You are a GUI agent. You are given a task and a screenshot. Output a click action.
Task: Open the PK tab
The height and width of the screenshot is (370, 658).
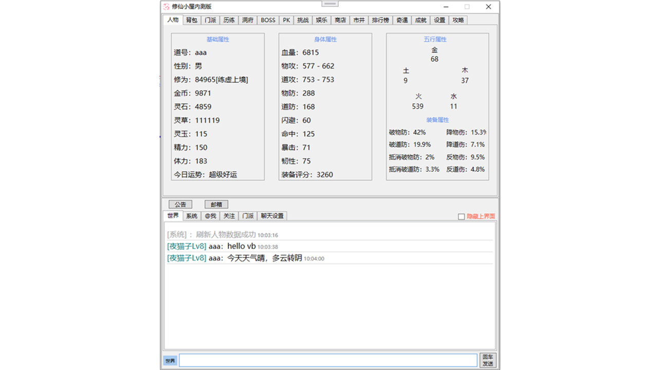tap(286, 20)
